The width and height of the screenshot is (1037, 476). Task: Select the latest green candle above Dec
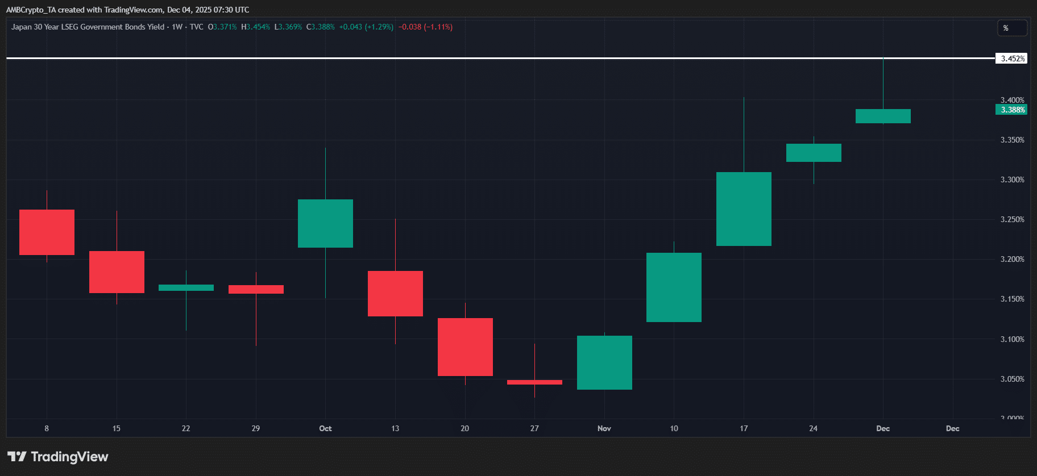click(883, 116)
